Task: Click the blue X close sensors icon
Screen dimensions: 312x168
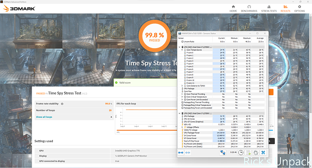Action: (263, 152)
